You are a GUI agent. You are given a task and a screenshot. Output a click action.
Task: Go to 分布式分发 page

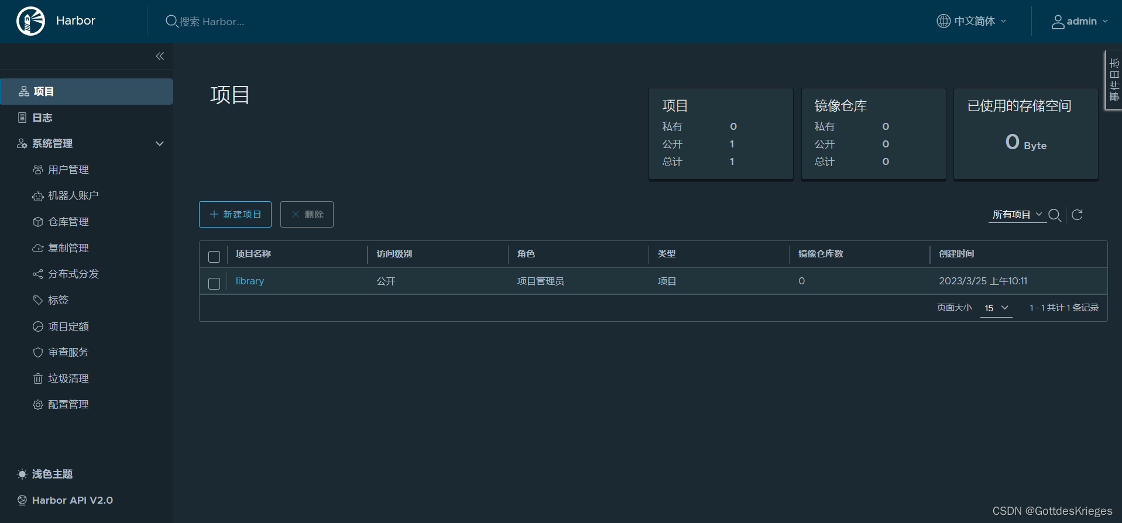pos(73,274)
